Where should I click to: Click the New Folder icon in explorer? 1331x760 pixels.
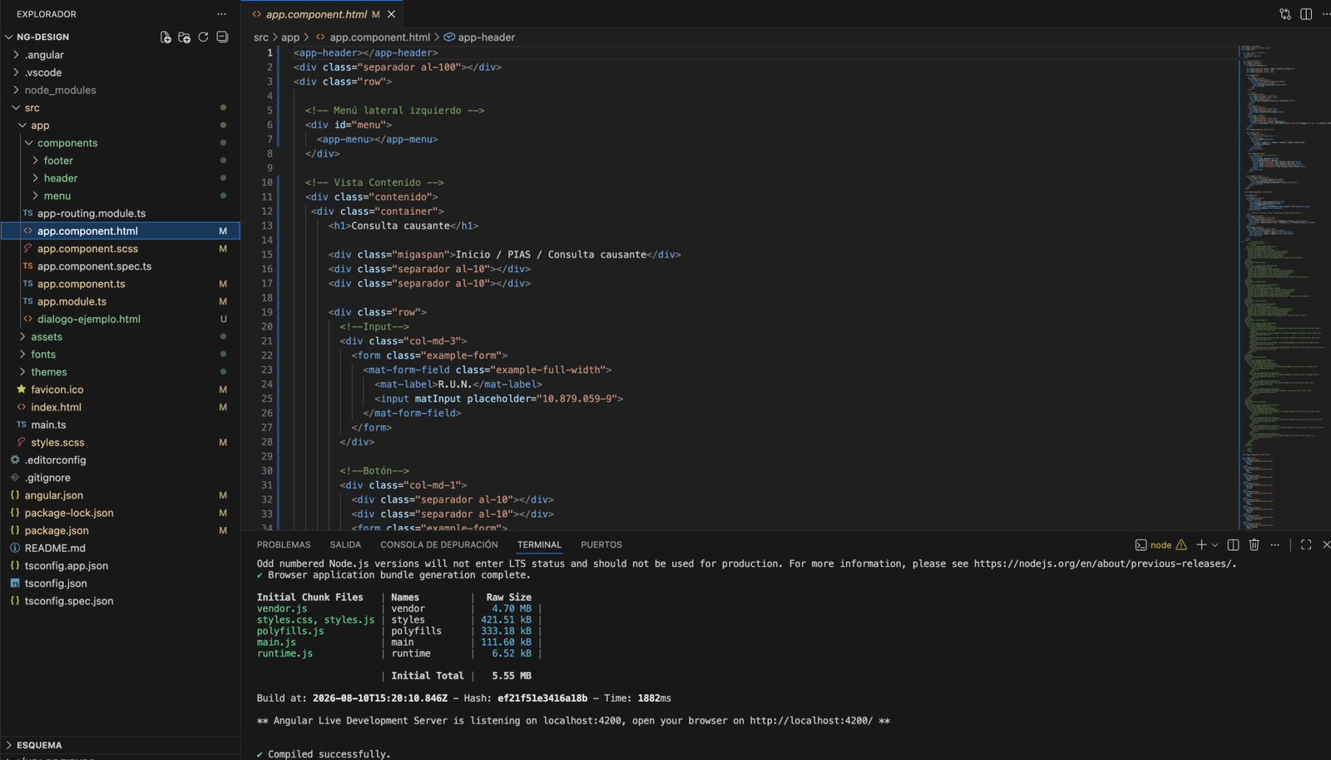coord(184,37)
